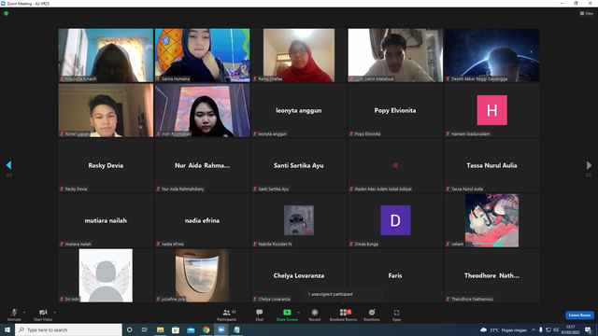Select the Akbar Reggi Dewangga video tile
The height and width of the screenshot is (336, 598).
tap(491, 55)
